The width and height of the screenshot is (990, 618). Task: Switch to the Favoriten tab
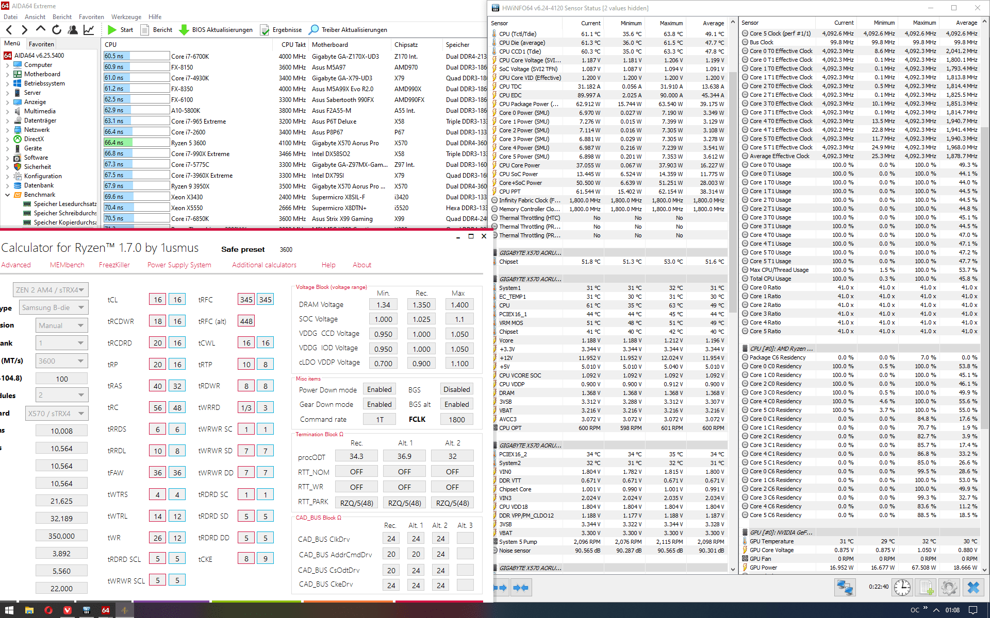(41, 44)
